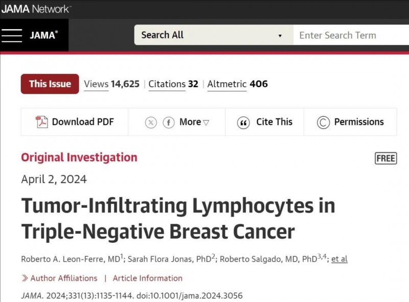The image size is (409, 302).
Task: Expand the More sharing options
Action: pos(194,122)
